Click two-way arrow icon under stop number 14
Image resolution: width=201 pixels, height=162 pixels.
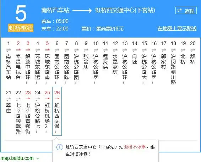point(135,50)
